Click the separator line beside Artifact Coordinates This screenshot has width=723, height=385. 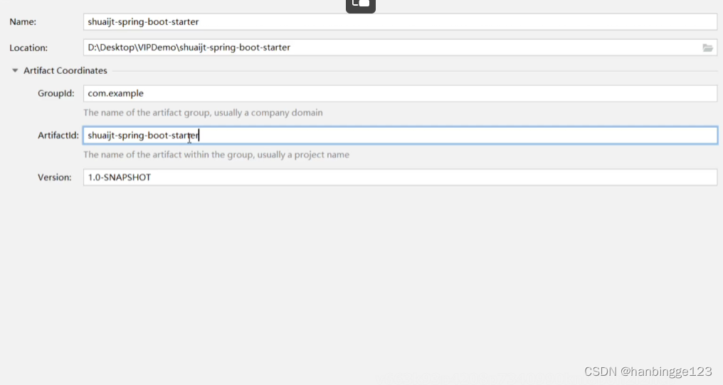pos(413,71)
